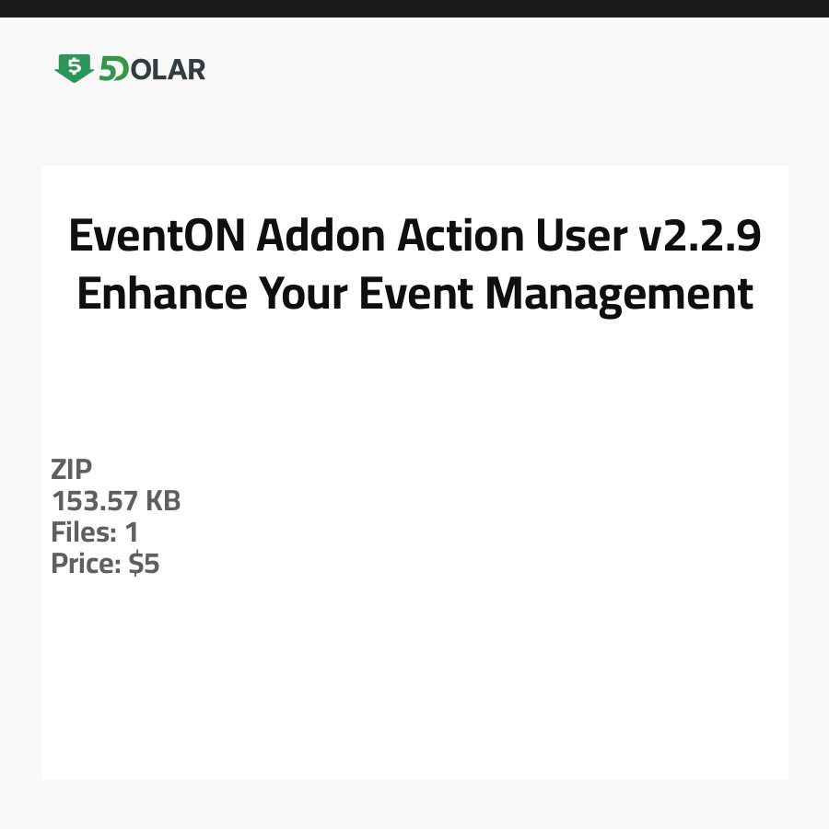Click the $5 amount in the price
The height and width of the screenshot is (829, 829).
click(144, 564)
